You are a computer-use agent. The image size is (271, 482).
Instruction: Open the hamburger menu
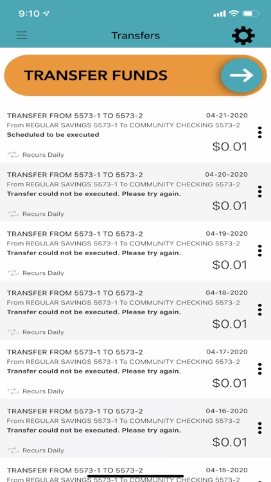point(22,35)
